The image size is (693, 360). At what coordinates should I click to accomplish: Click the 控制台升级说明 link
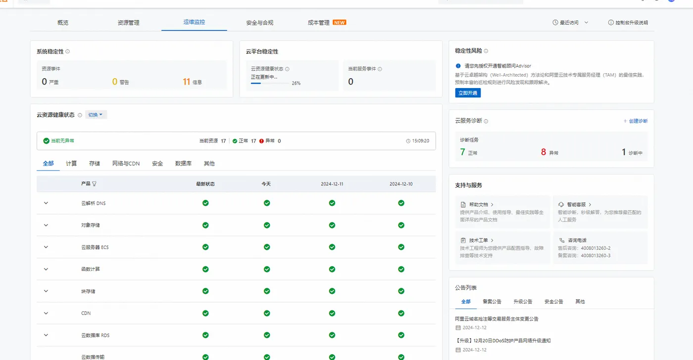[631, 23]
